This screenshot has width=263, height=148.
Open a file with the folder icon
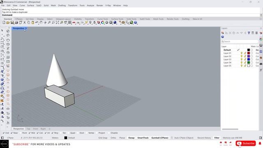click(8, 23)
